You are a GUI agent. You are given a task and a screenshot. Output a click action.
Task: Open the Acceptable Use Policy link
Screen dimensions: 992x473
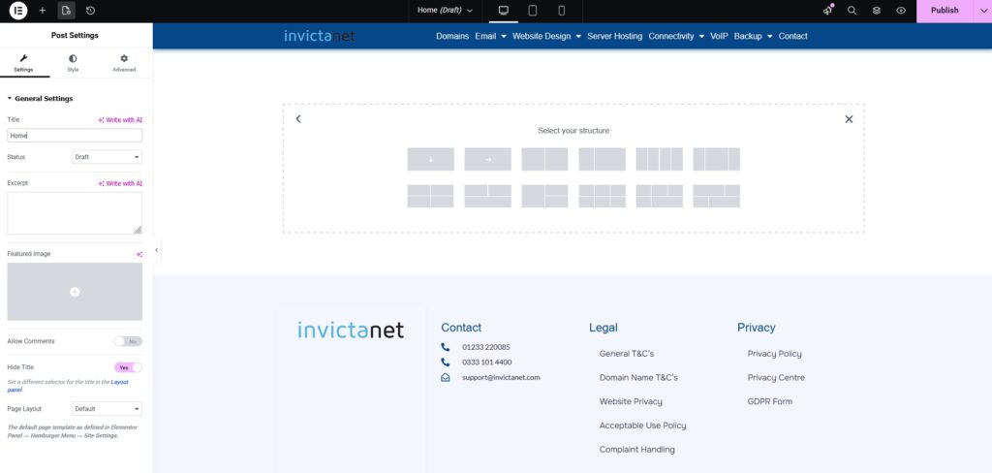tap(642, 426)
